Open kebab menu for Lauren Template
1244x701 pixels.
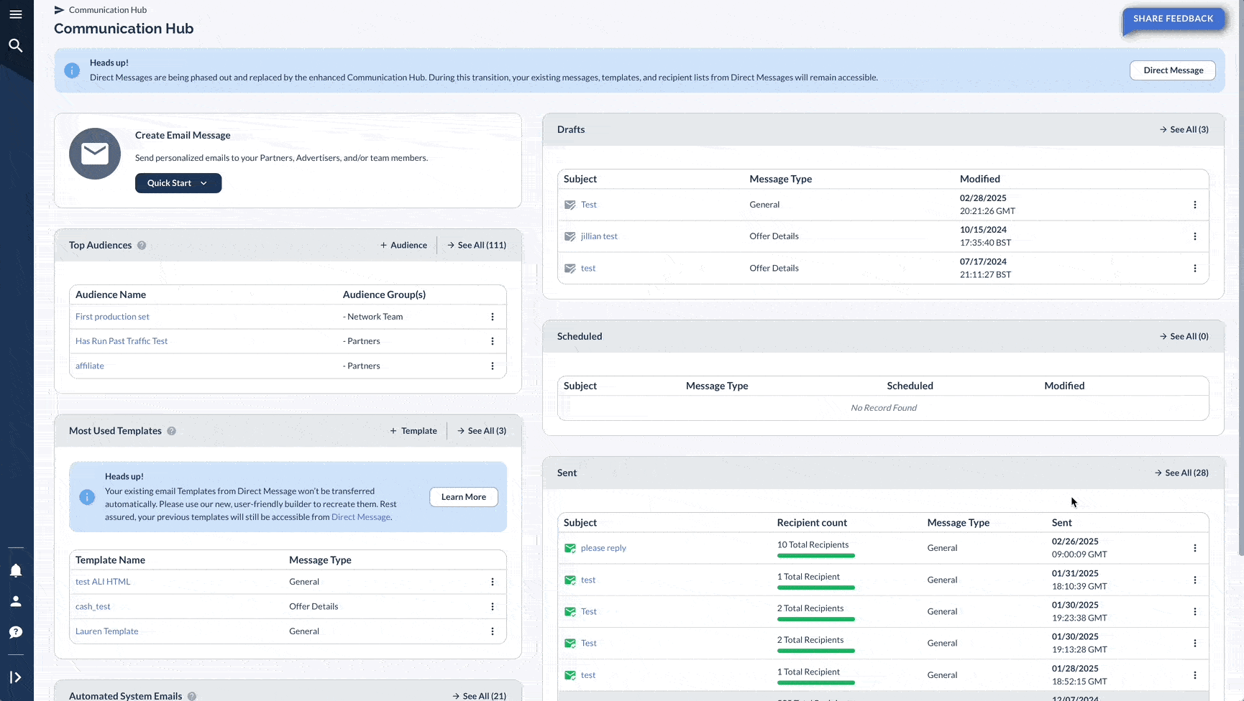click(x=493, y=631)
